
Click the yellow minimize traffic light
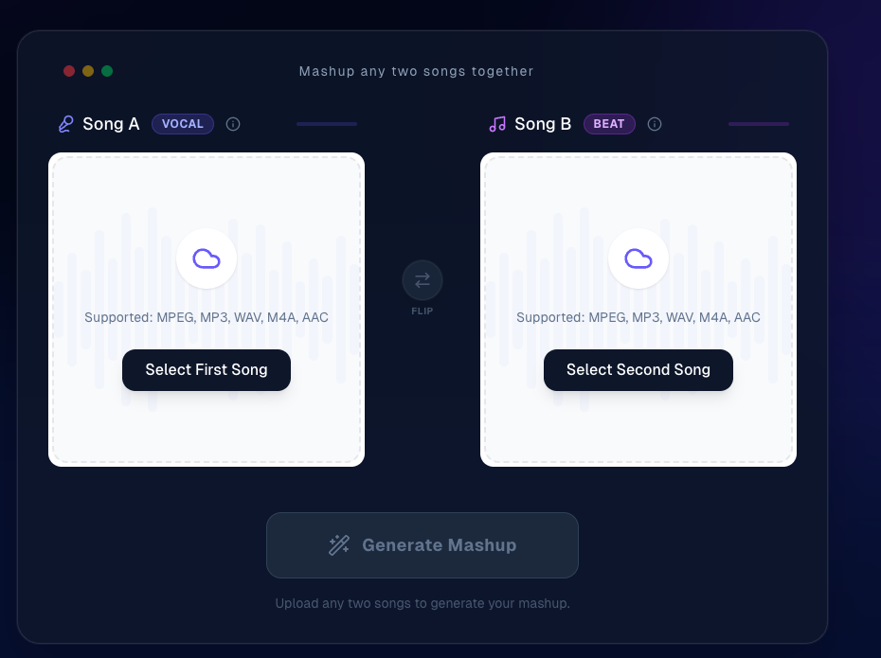pos(88,70)
